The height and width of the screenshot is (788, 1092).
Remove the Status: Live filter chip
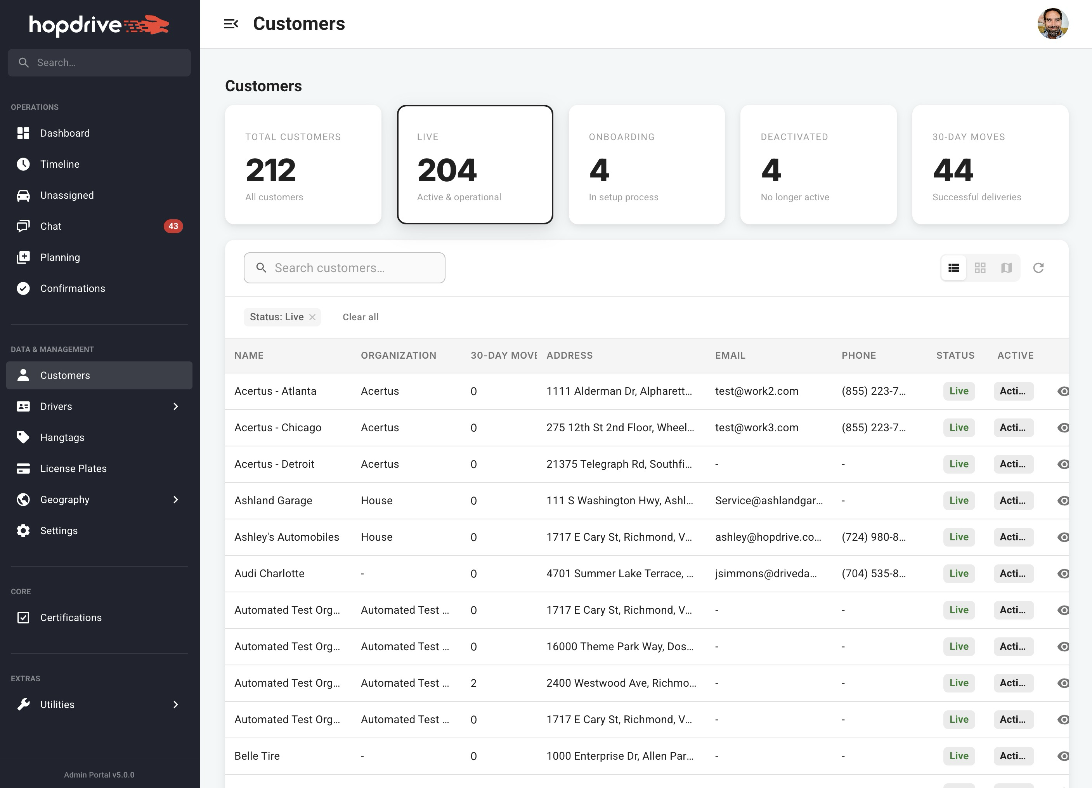click(312, 317)
